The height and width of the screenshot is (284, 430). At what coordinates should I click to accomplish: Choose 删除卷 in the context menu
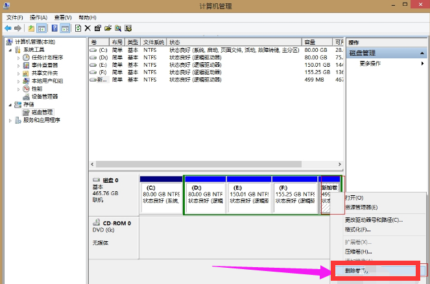click(x=358, y=270)
